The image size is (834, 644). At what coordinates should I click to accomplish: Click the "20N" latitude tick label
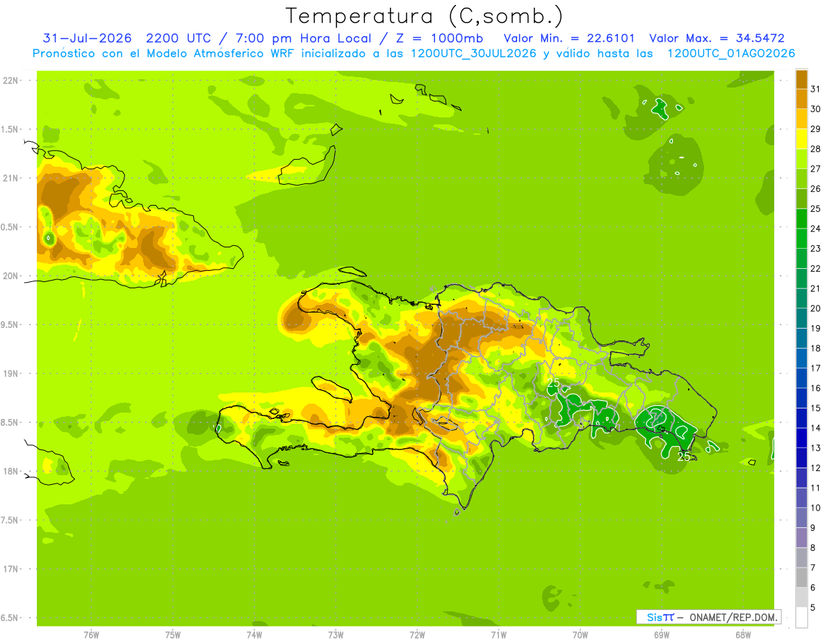pos(10,276)
